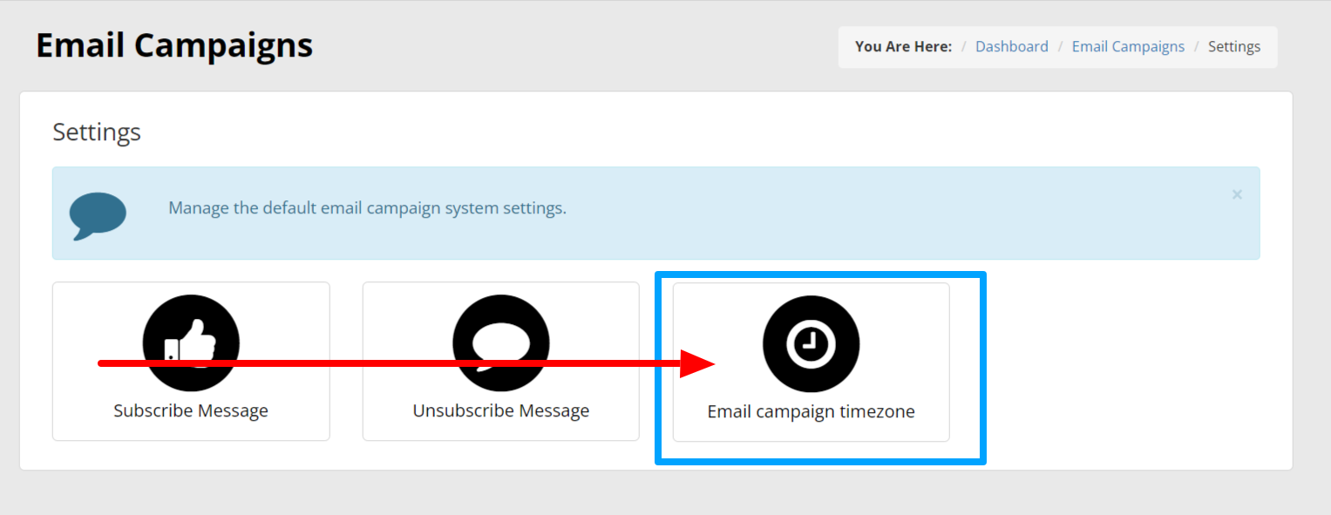Open Email Campaigns breadcrumb link
Screen dimensions: 1331x515
tap(1128, 47)
